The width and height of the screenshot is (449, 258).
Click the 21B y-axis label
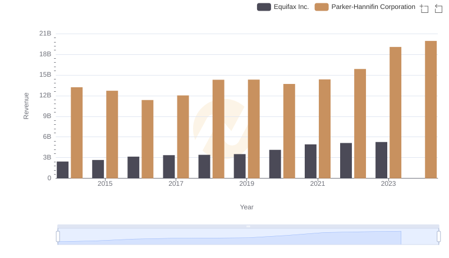[45, 34]
